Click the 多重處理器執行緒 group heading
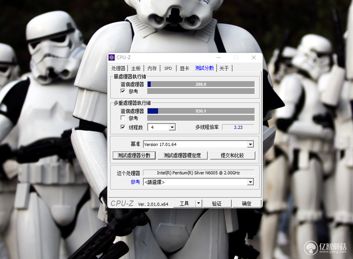 (132, 103)
